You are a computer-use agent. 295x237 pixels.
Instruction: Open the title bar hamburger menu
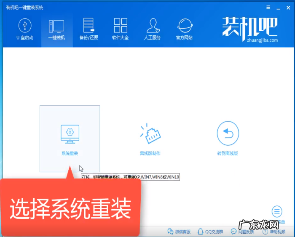coord(268,7)
